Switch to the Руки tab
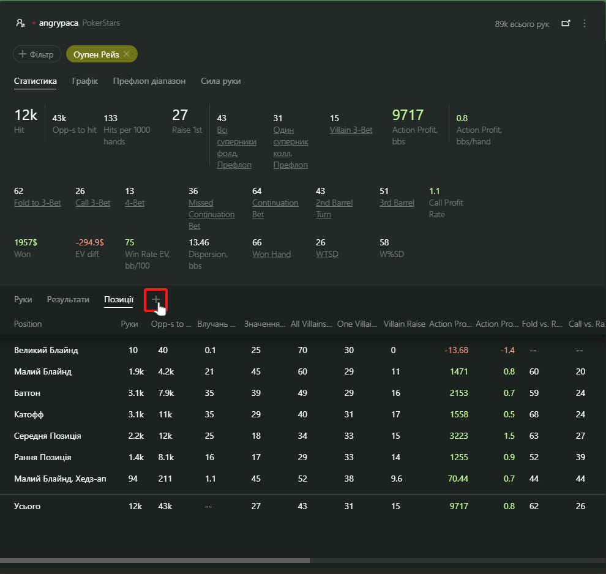Viewport: 606px width, 574px height. pyautogui.click(x=23, y=299)
